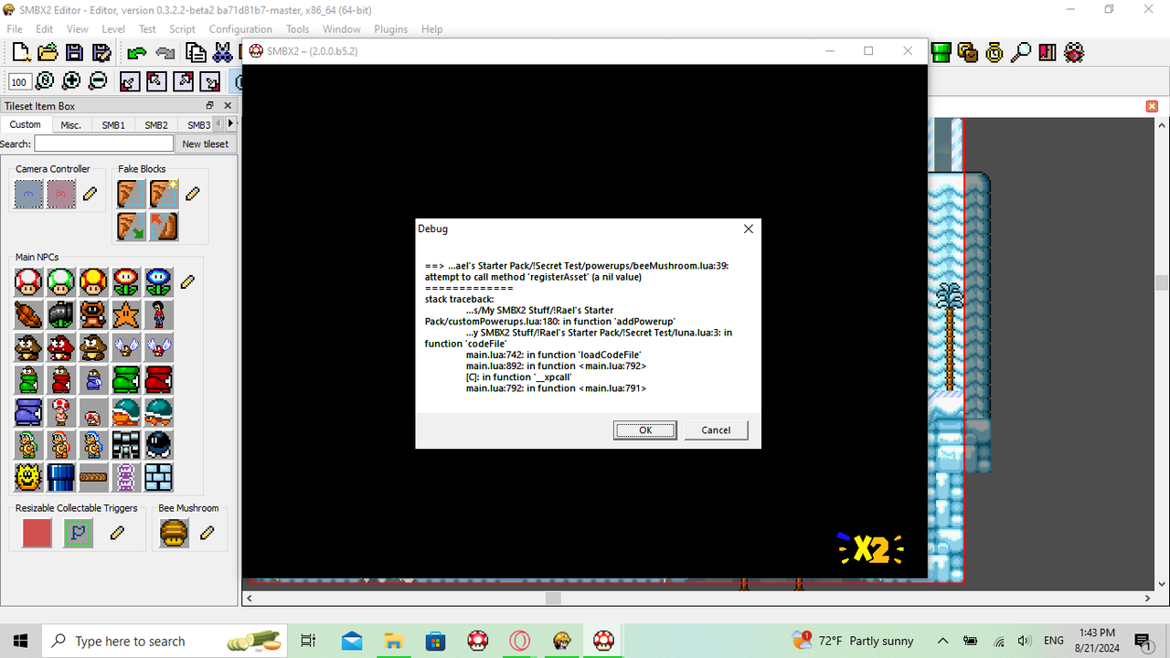This screenshot has height=658, width=1170.
Task: Cancel the Debug error dialog
Action: point(716,430)
